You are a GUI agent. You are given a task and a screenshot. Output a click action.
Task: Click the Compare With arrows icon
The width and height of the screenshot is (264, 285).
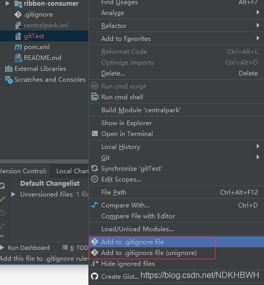coord(95,205)
